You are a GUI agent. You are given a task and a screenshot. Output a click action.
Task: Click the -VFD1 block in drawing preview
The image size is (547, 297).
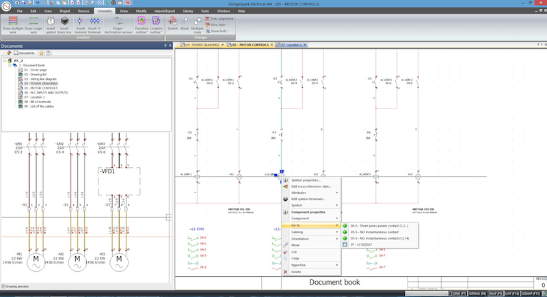119,182
